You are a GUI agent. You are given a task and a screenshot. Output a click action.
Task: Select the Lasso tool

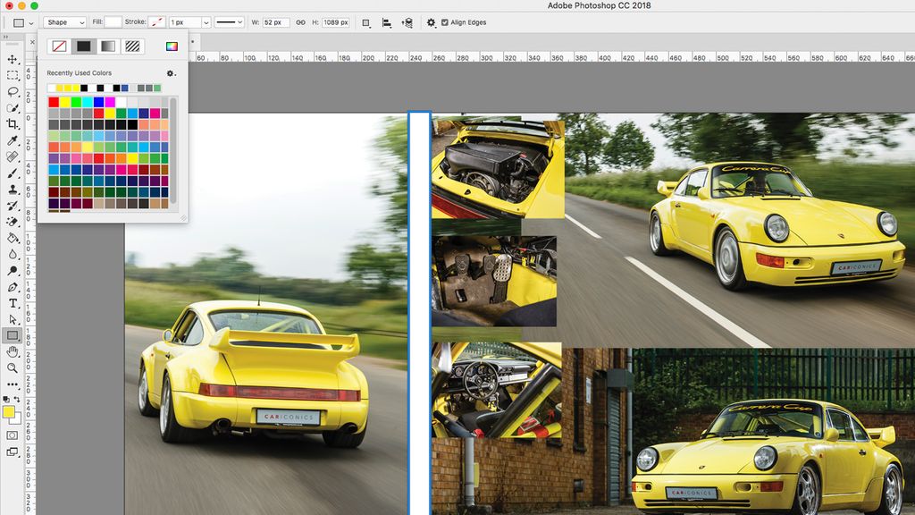point(12,93)
